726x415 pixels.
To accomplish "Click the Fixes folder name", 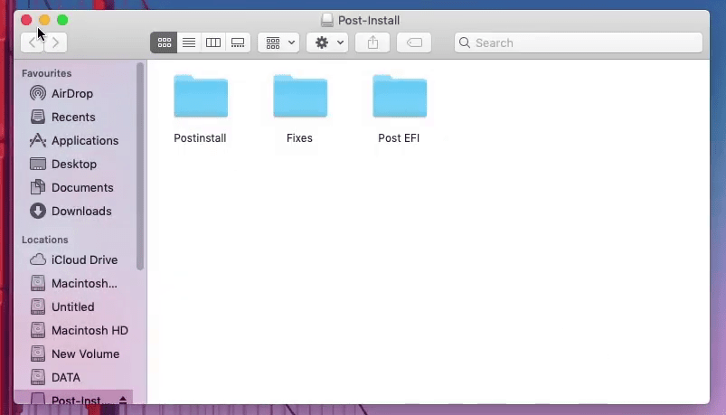I will [x=299, y=138].
